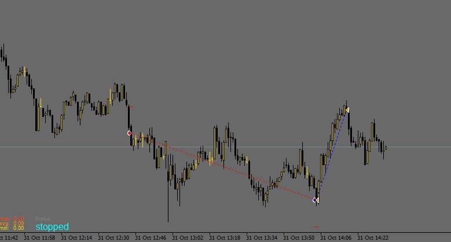Click the cyan "stopped" status text
Image resolution: width=451 pixels, height=242 pixels.
click(x=52, y=227)
